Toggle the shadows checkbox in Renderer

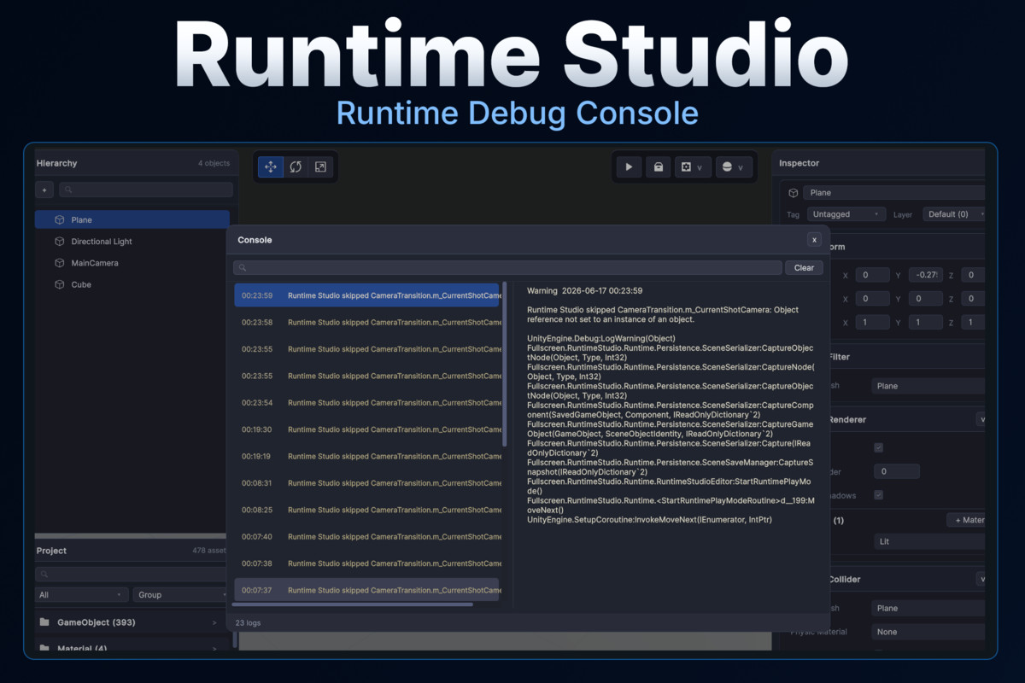click(x=878, y=495)
